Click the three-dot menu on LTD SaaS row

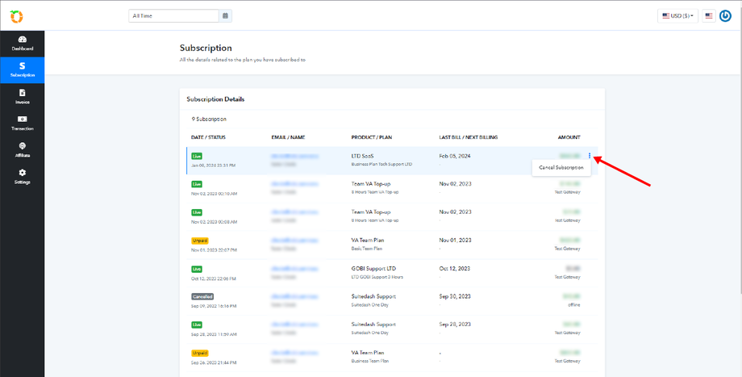[590, 156]
